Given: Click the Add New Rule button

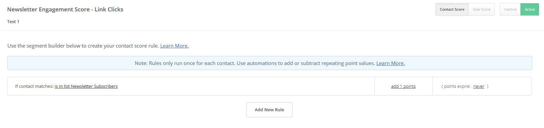Looking at the screenshot, I should pyautogui.click(x=269, y=110).
